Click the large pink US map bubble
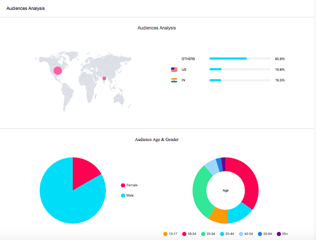This screenshot has width=316, height=240. tap(58, 70)
